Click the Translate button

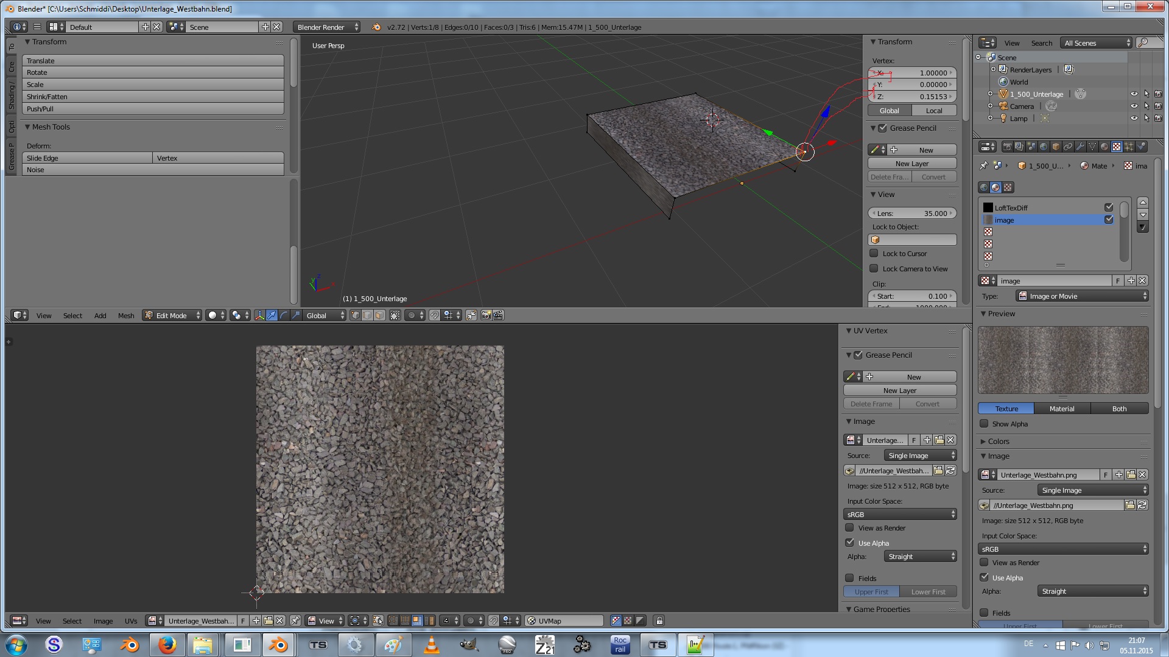(153, 61)
